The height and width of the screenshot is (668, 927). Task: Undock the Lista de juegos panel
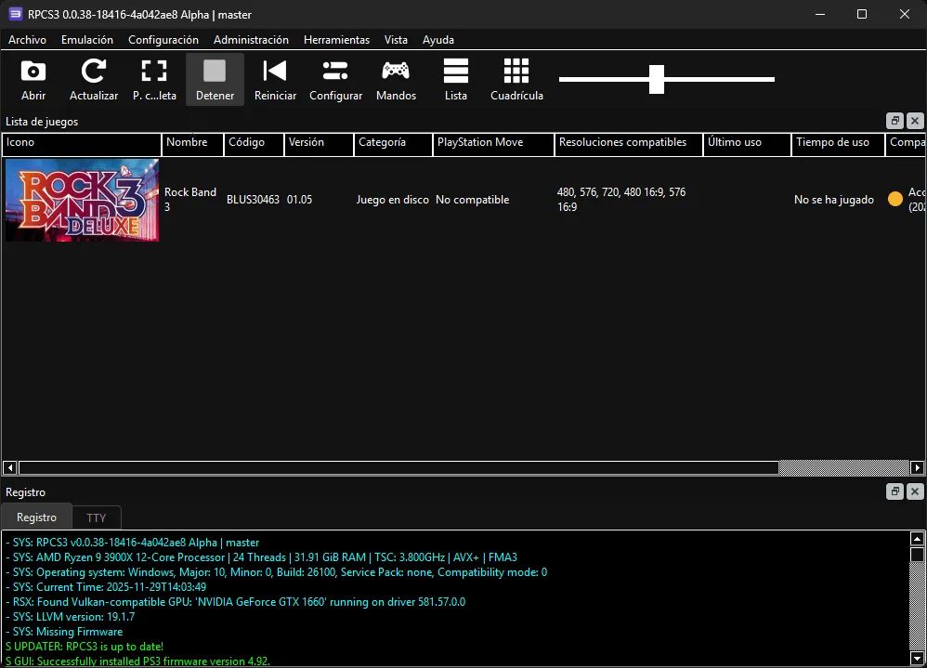(x=894, y=121)
